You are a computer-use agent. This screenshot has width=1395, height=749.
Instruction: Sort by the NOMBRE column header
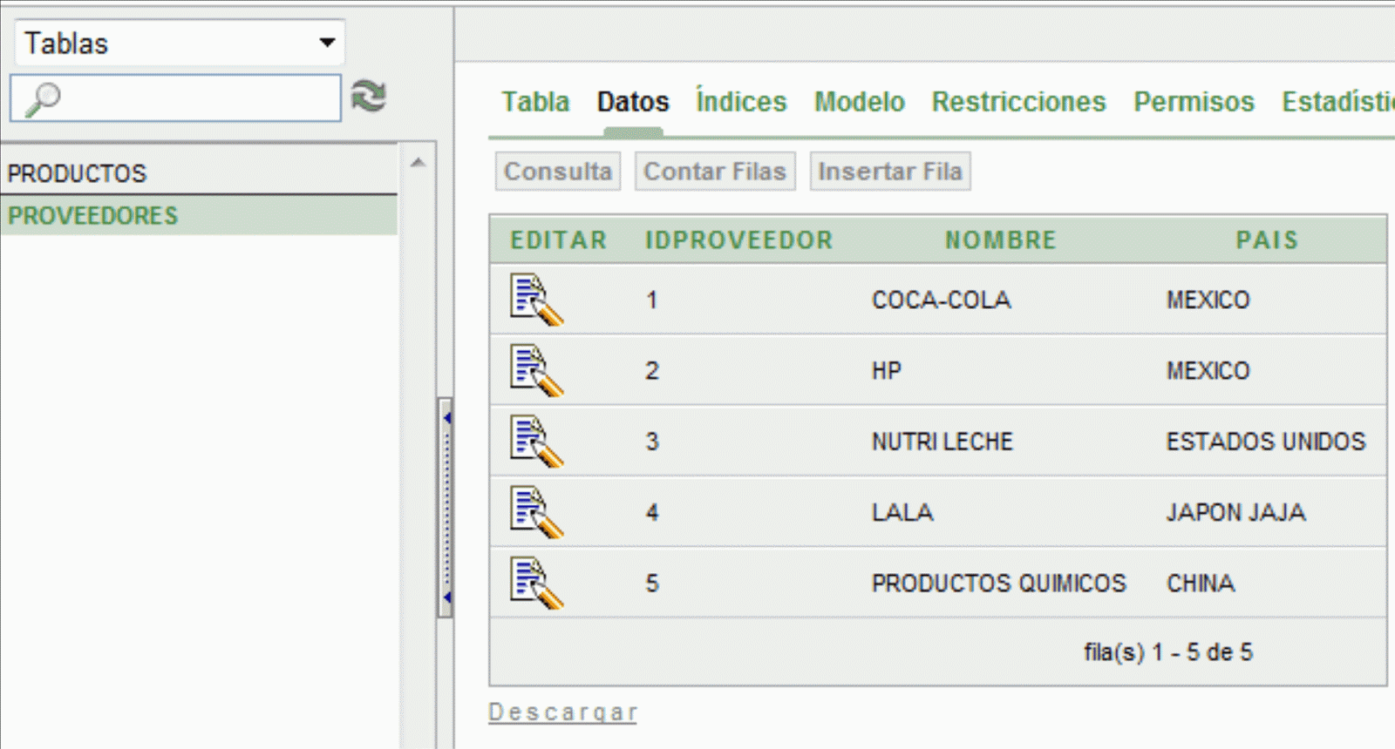(1001, 240)
